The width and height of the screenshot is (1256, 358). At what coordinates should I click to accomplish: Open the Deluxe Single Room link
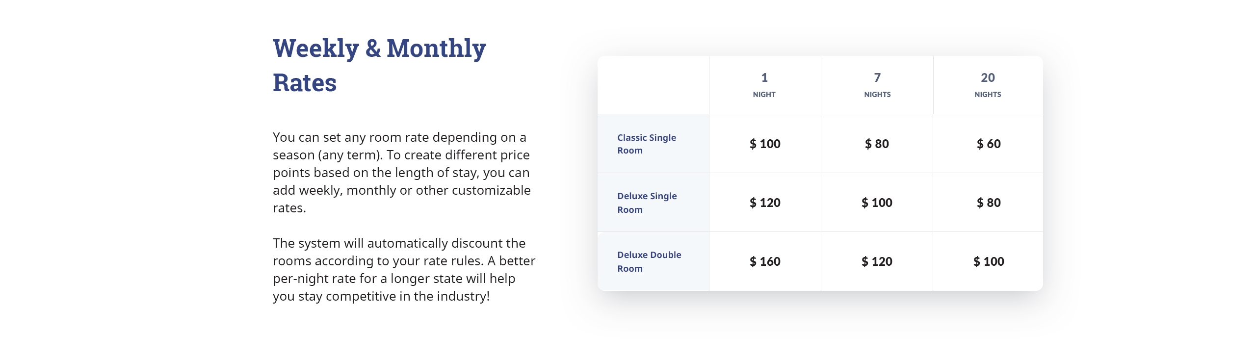[x=647, y=203]
